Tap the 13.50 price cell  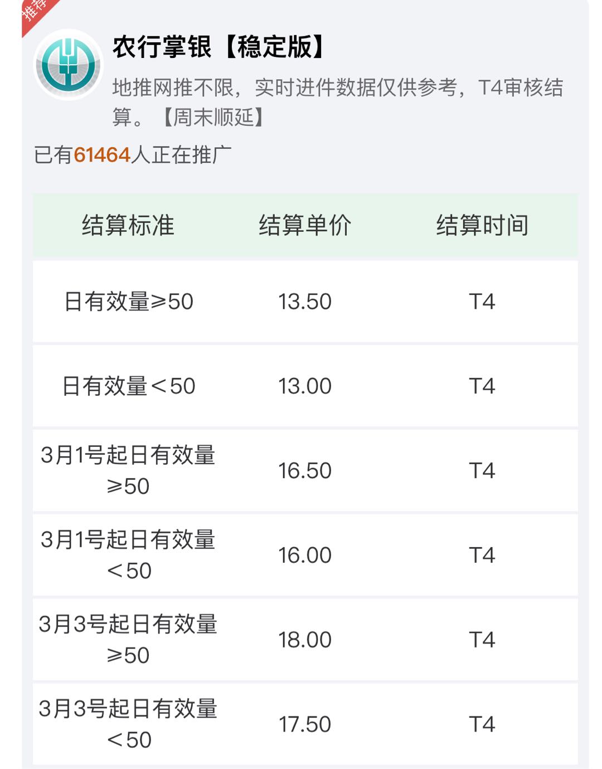point(305,302)
